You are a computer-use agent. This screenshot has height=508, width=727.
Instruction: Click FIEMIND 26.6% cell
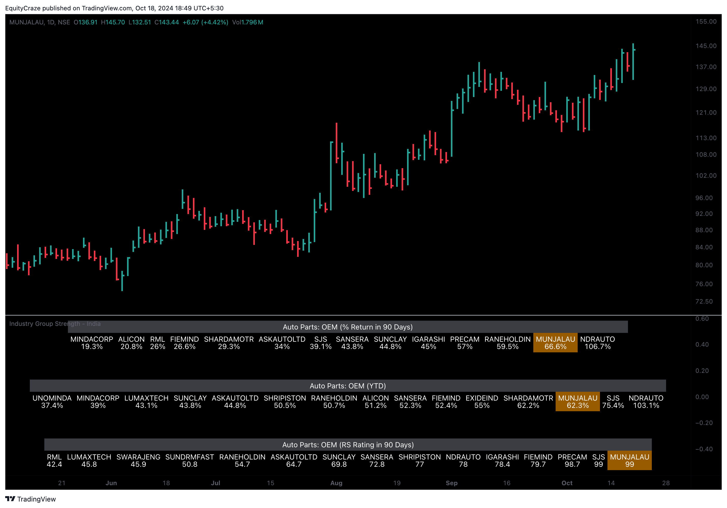185,342
